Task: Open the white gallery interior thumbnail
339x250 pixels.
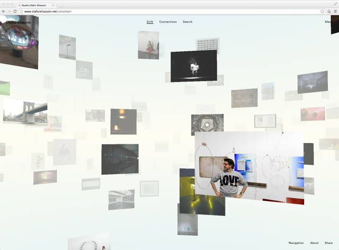Action: (x=121, y=200)
